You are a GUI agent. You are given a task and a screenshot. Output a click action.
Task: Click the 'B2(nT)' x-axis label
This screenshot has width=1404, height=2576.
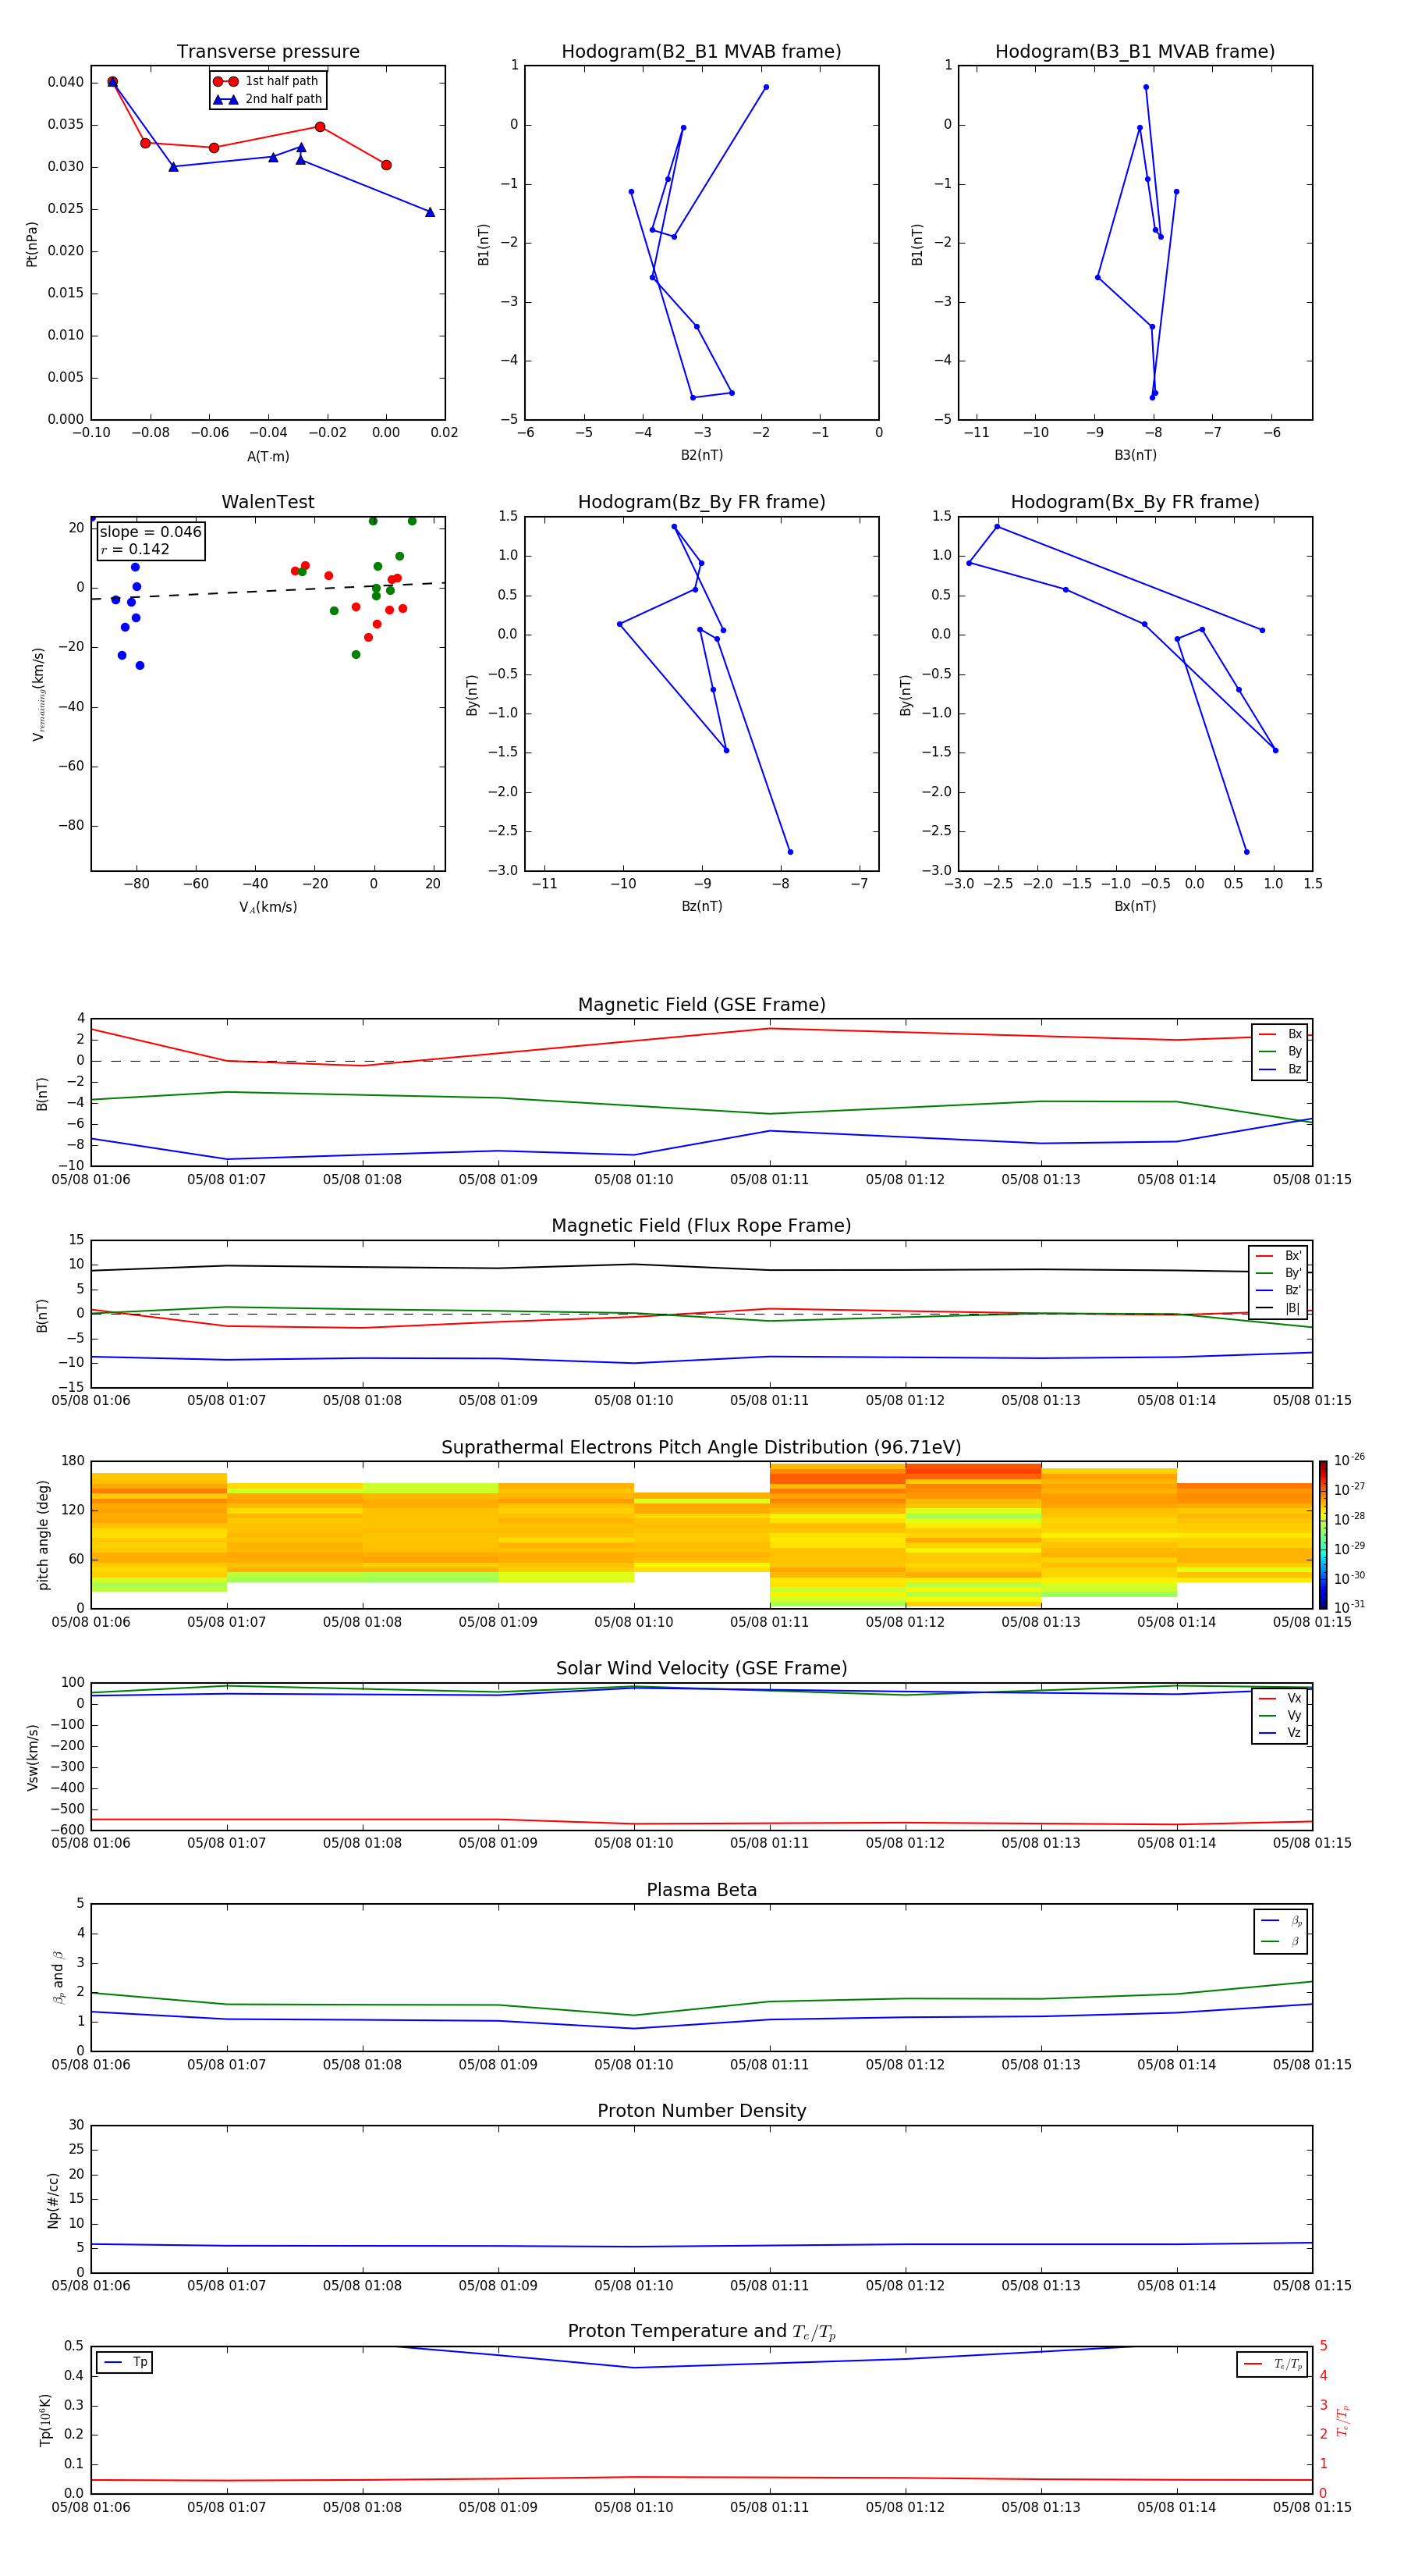[701, 455]
